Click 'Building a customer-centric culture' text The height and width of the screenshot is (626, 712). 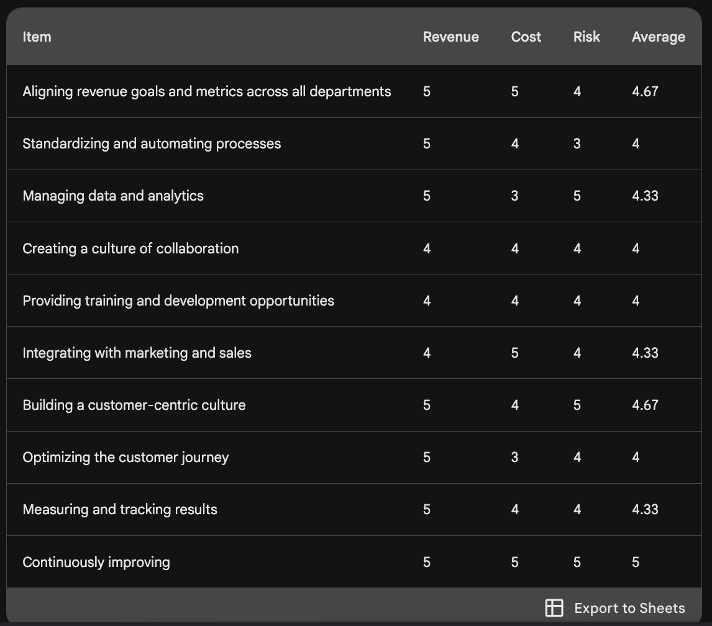pos(134,405)
